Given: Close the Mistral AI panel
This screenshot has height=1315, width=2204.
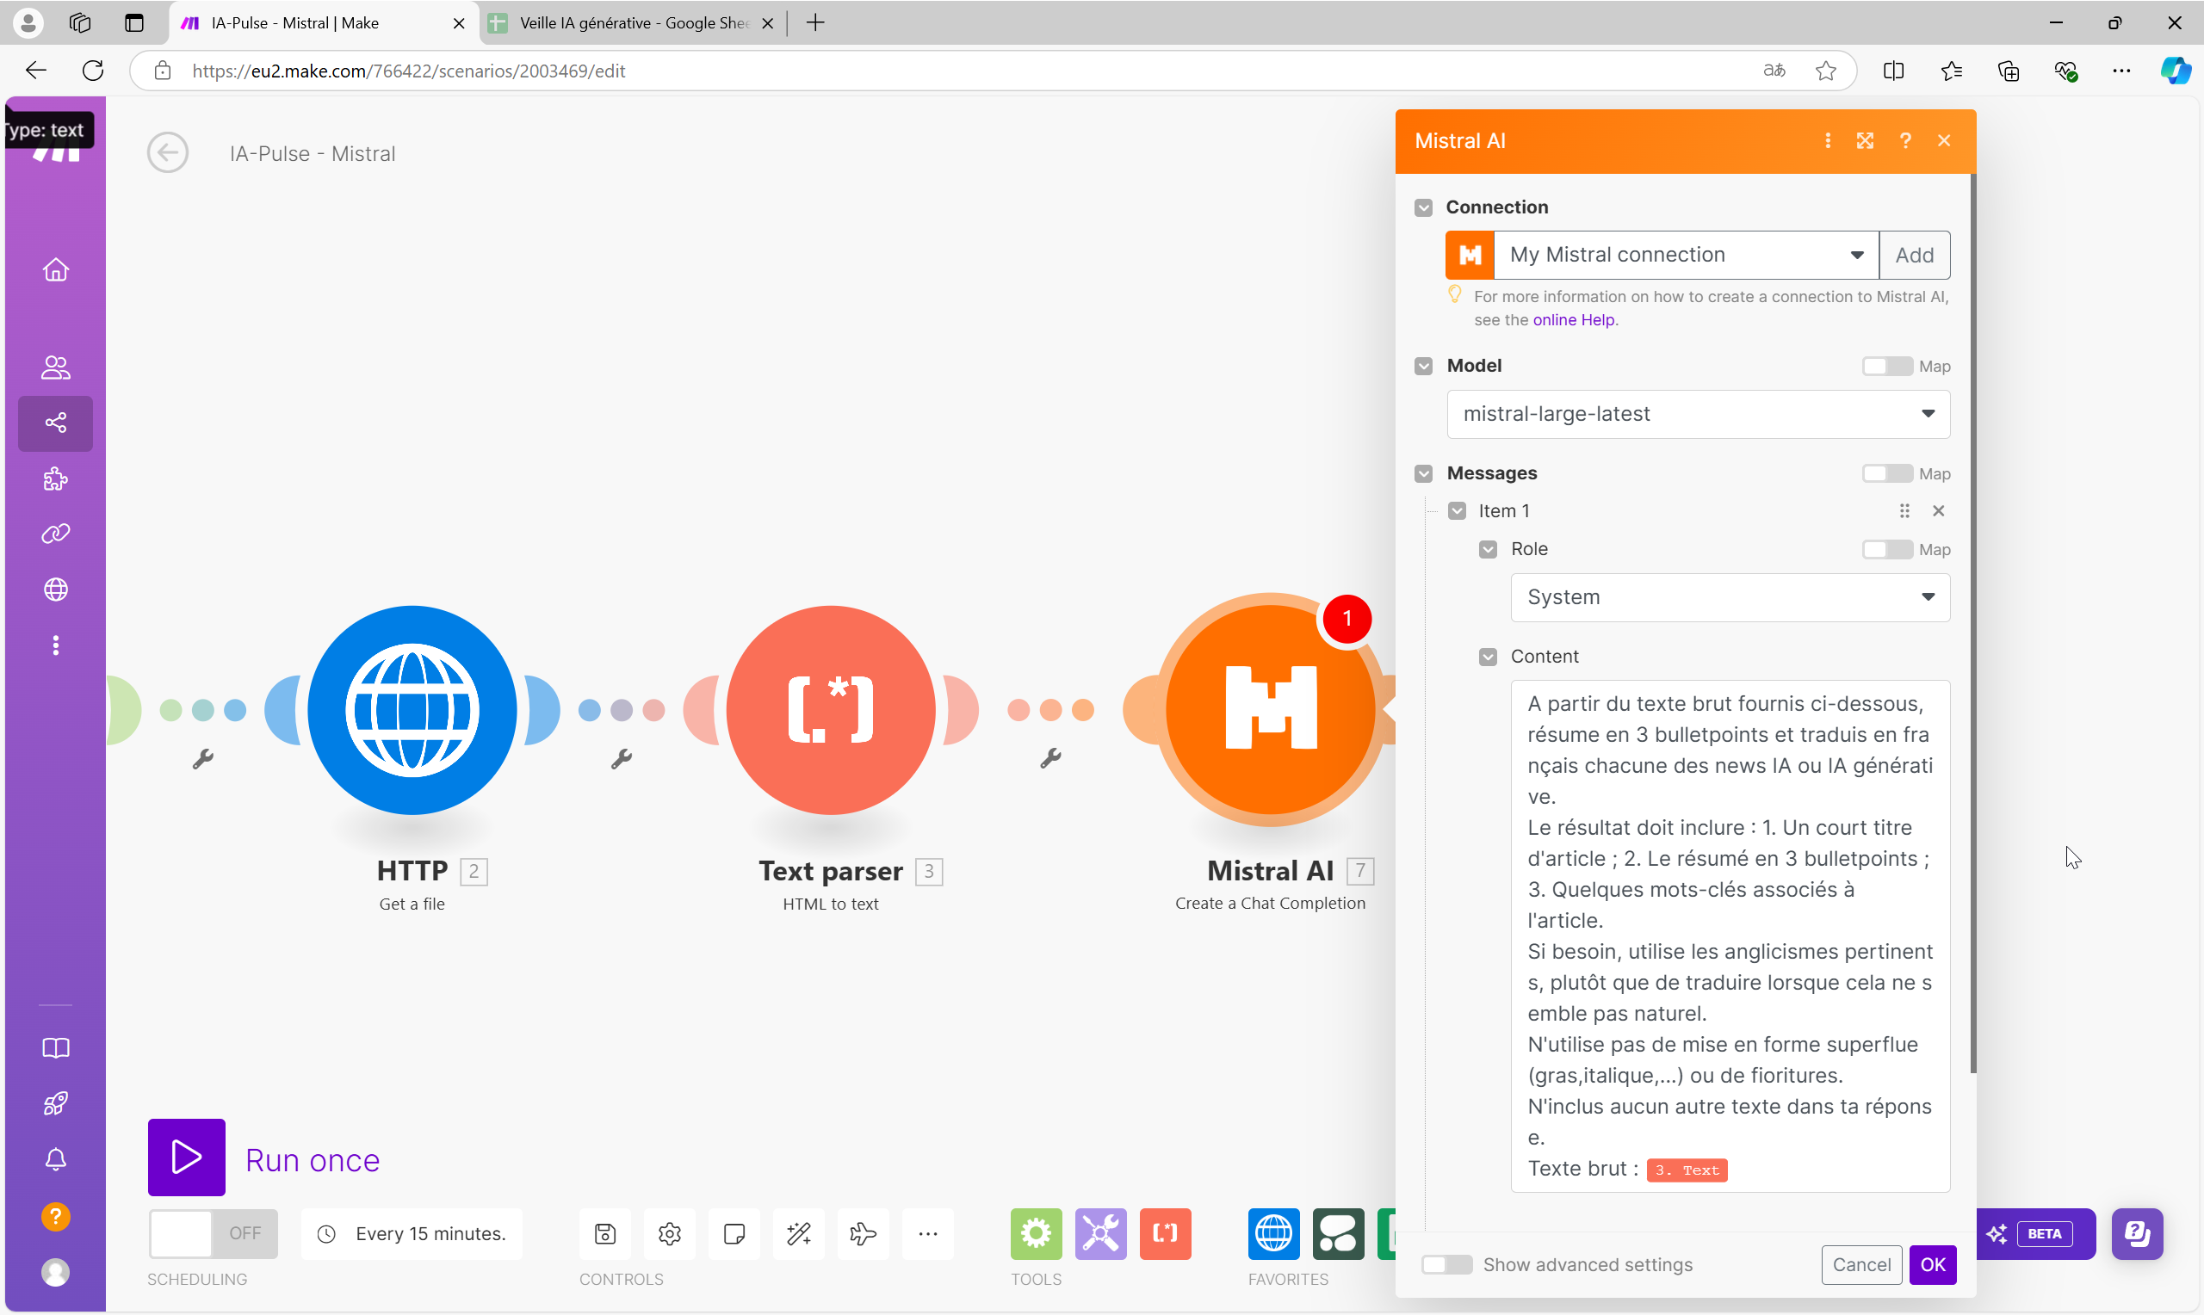Looking at the screenshot, I should pos(1944,141).
